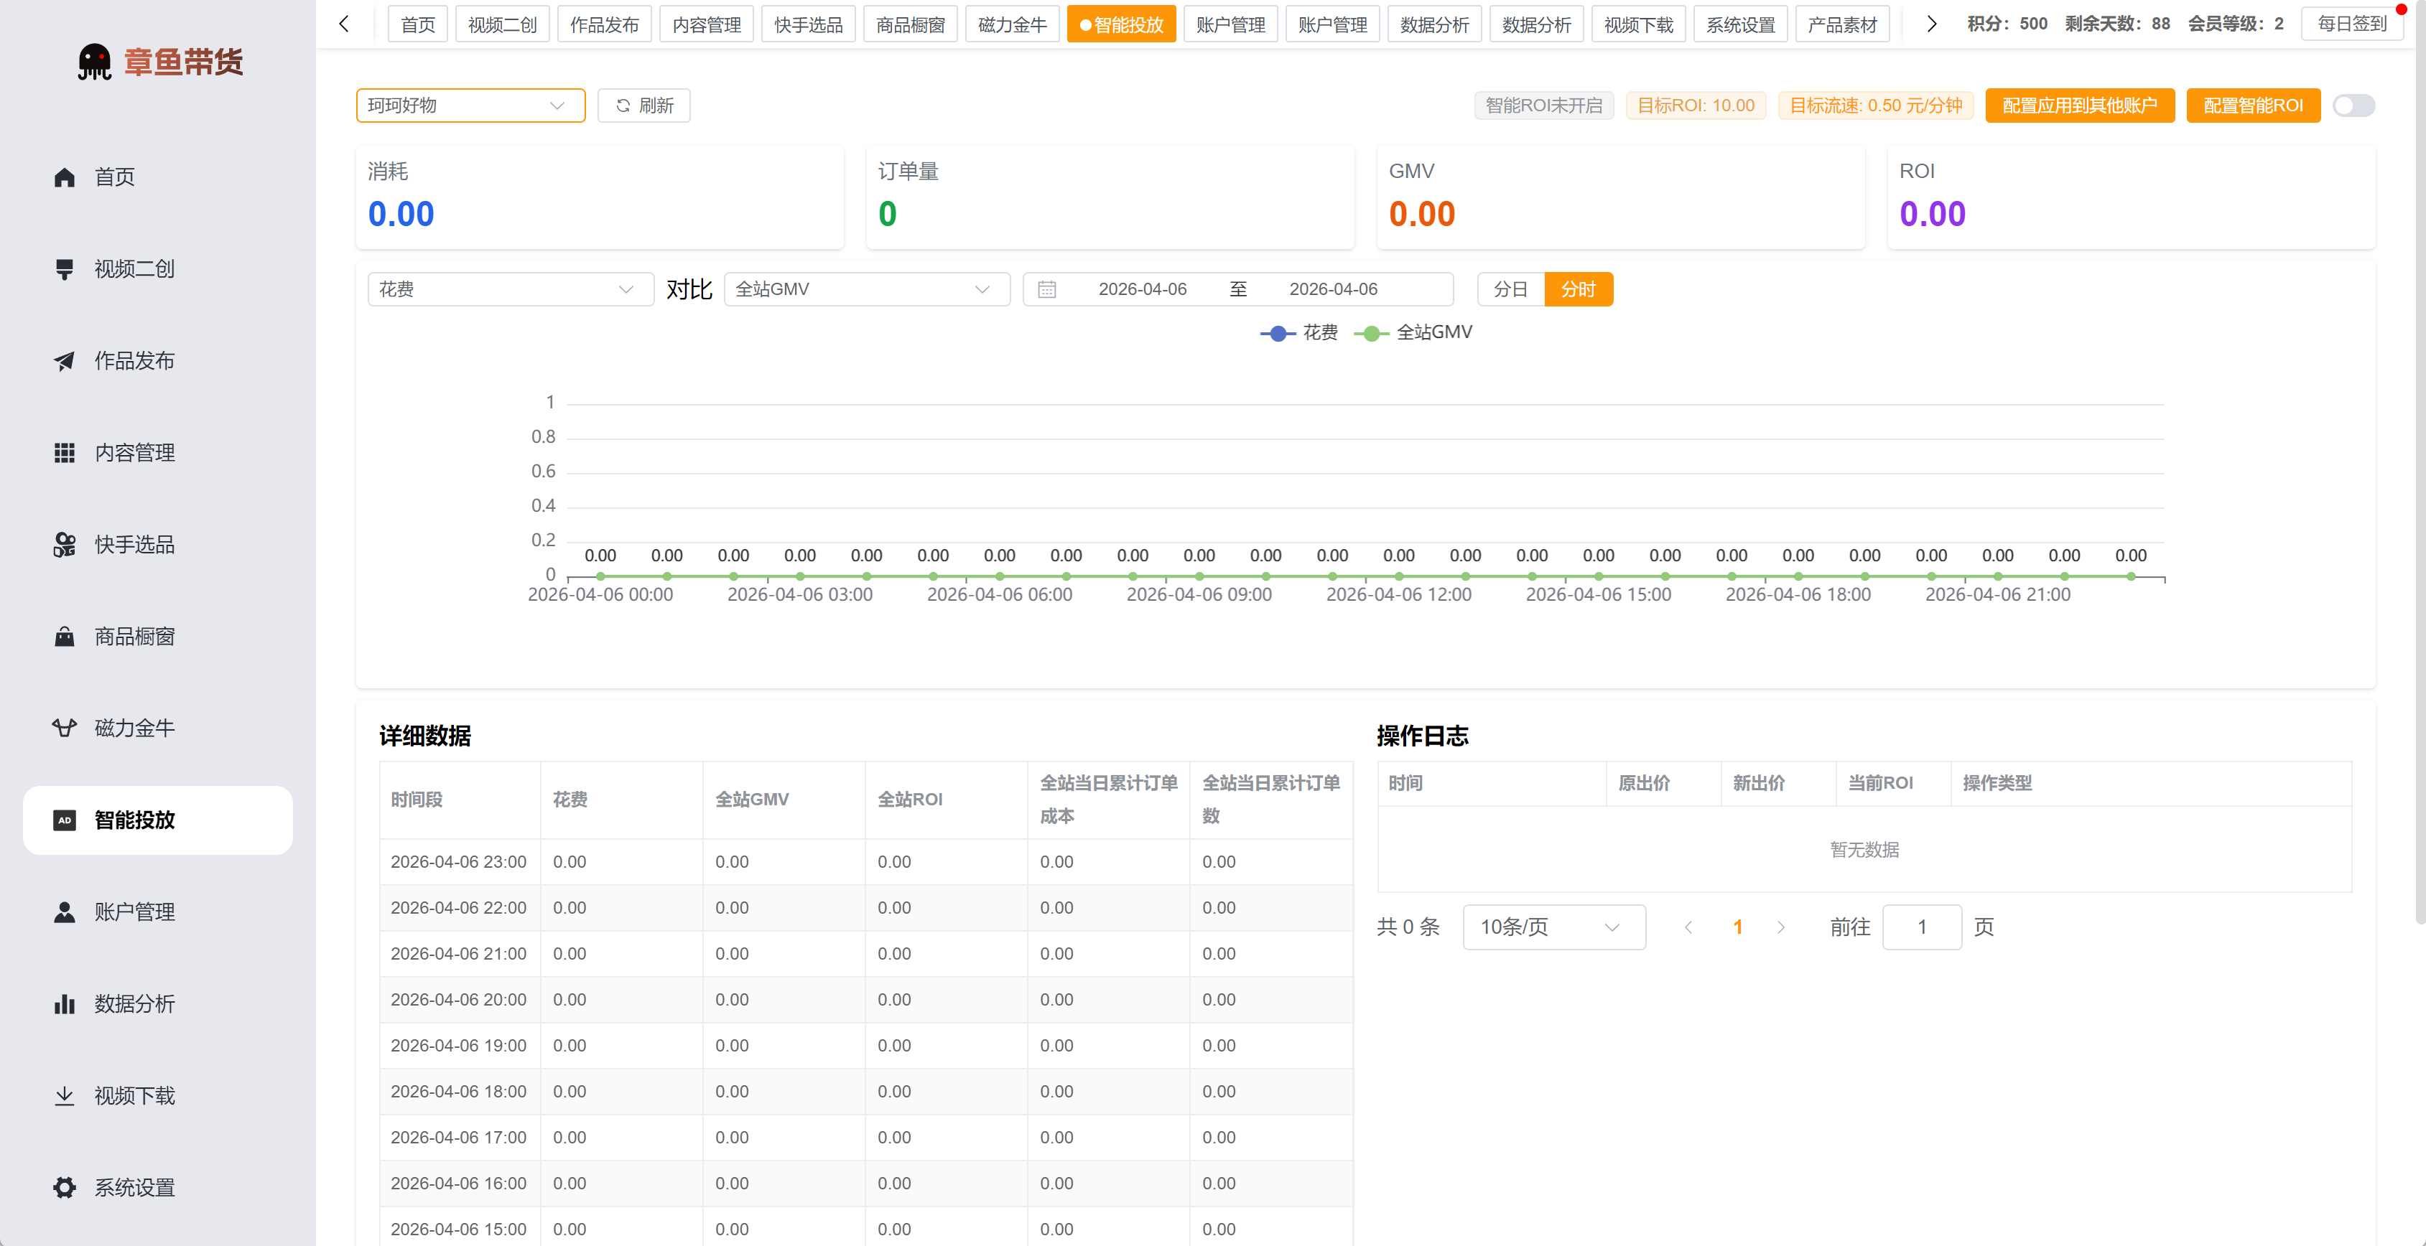Open the 快手选品 top tab
This screenshot has height=1246, width=2426.
(808, 24)
